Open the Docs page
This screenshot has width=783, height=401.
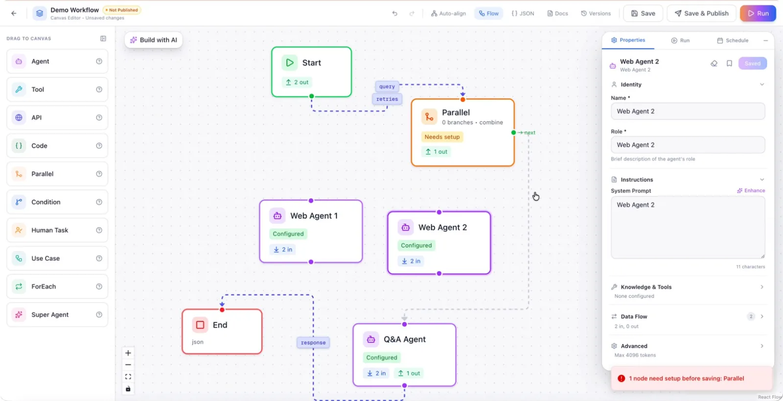557,13
